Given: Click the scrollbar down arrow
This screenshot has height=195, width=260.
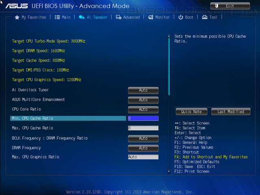Looking at the screenshot, I should point(169,171).
